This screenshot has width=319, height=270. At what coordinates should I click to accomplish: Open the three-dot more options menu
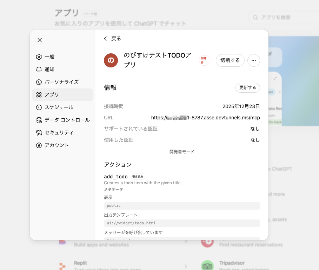pyautogui.click(x=254, y=60)
